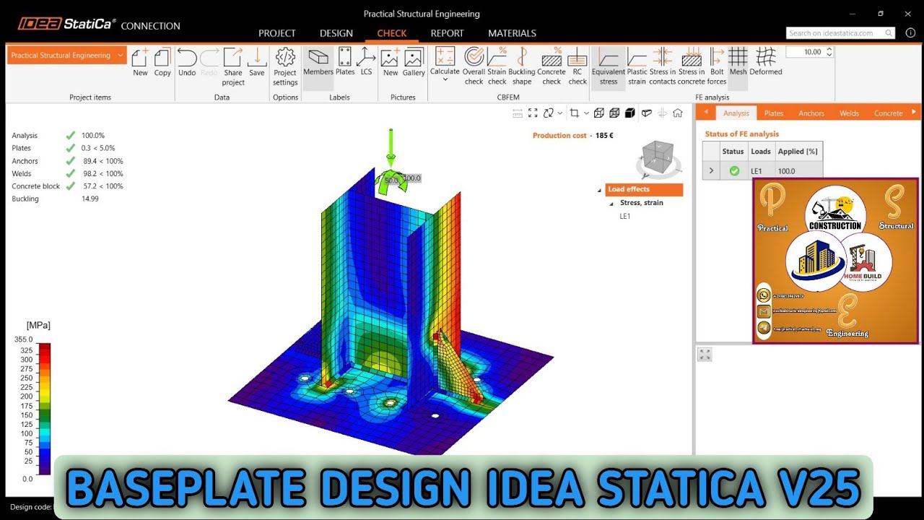Click the Copy project item icon

click(x=162, y=62)
